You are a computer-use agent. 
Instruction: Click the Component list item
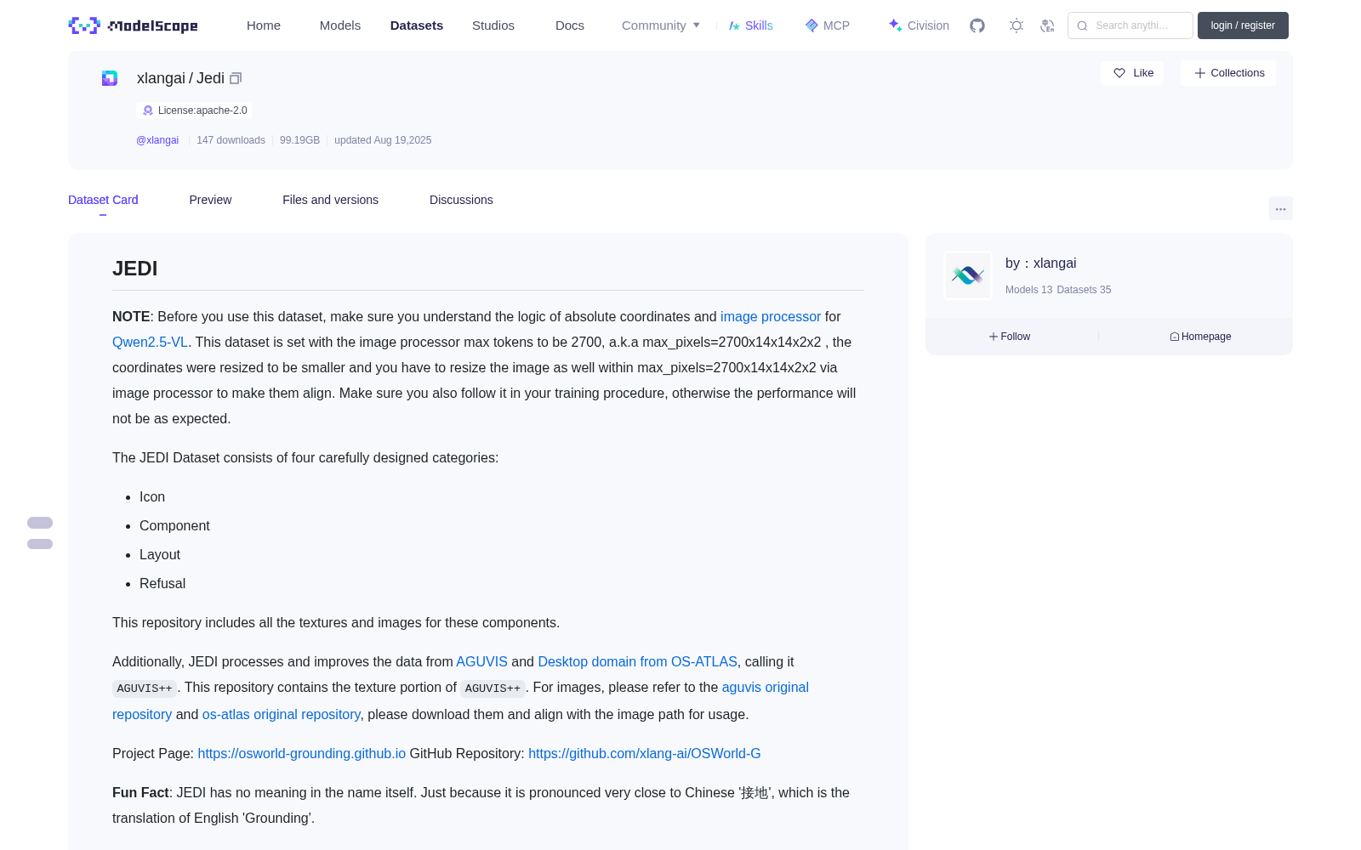(174, 525)
